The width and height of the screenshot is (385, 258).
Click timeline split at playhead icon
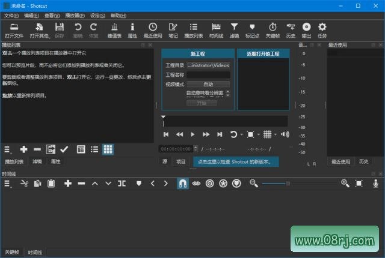pyautogui.click(x=122, y=184)
